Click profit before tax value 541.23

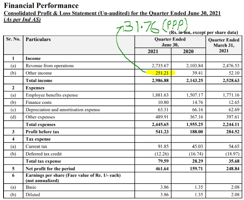(x=162, y=132)
